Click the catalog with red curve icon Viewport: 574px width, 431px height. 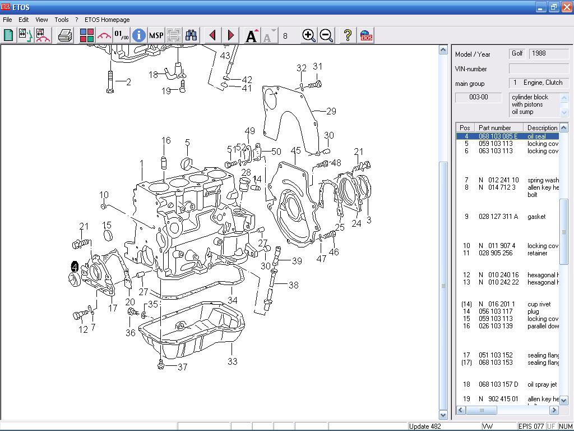(43, 35)
